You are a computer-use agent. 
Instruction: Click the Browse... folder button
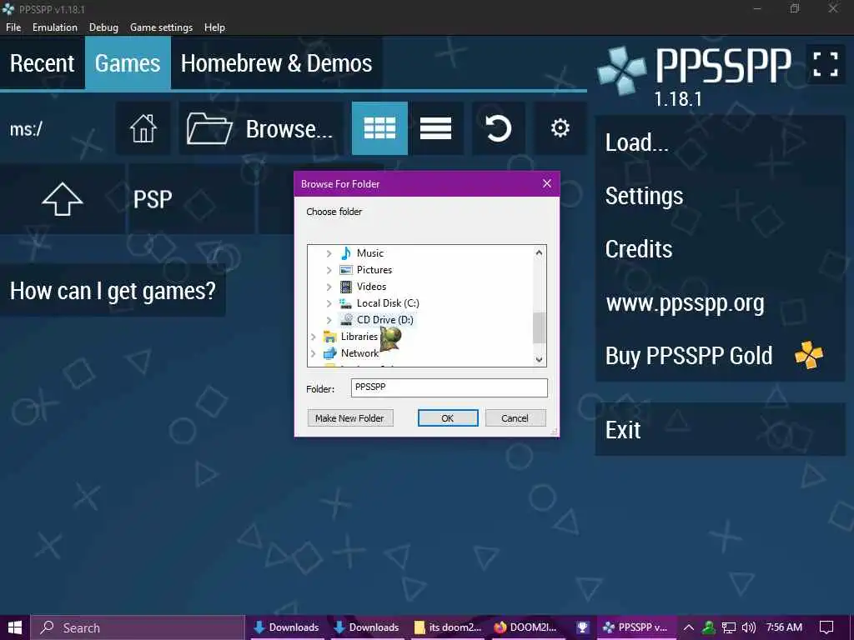(x=260, y=128)
